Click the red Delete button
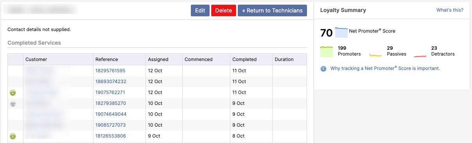The height and width of the screenshot is (143, 472). (224, 10)
